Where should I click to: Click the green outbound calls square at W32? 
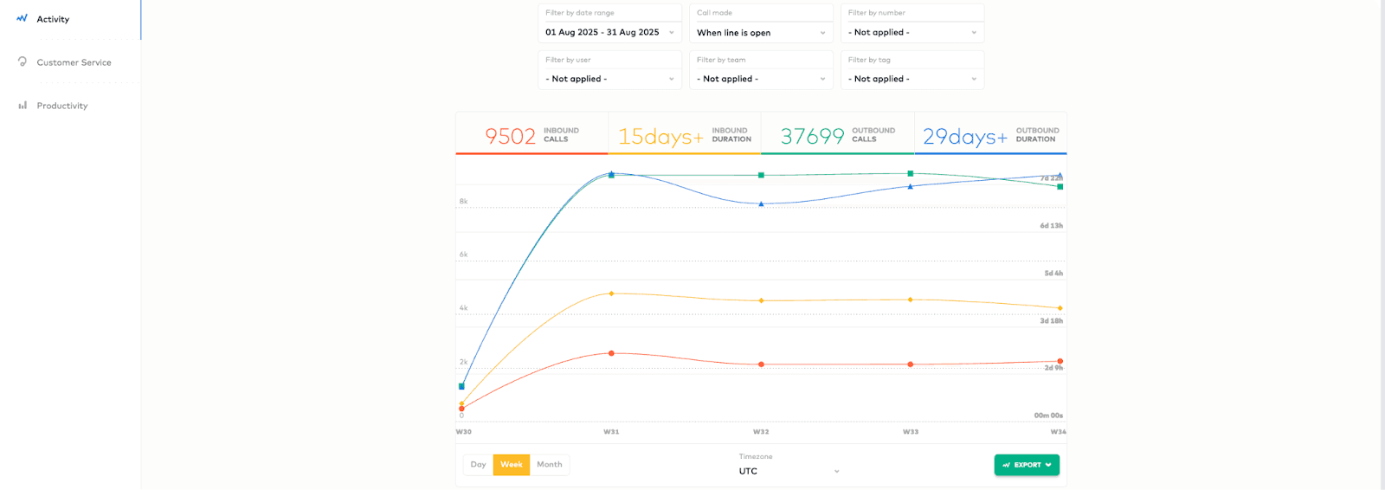tap(761, 175)
